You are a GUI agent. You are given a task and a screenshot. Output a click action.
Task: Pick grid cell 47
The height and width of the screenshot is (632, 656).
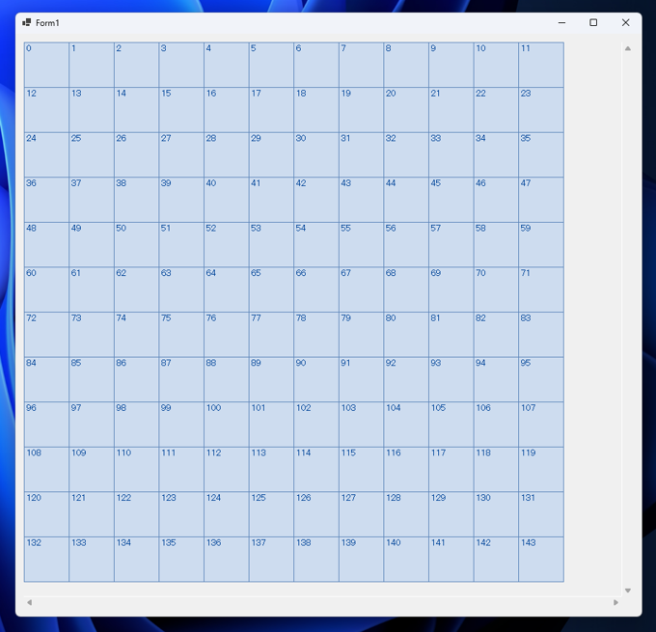(x=541, y=200)
